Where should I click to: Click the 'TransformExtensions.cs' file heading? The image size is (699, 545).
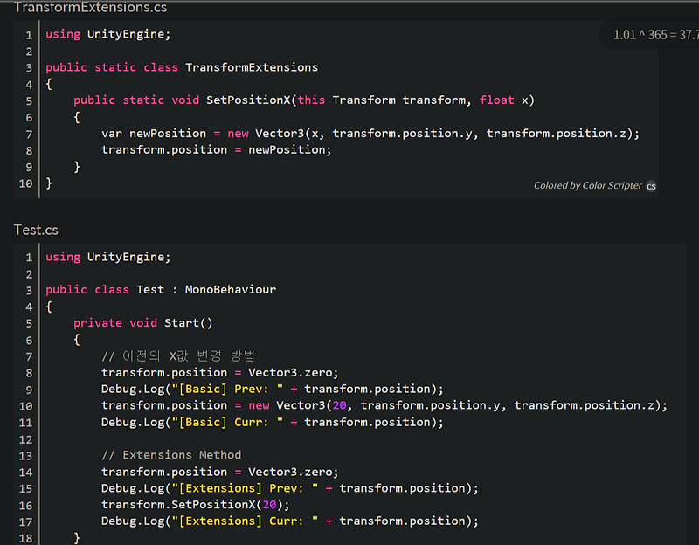click(91, 7)
